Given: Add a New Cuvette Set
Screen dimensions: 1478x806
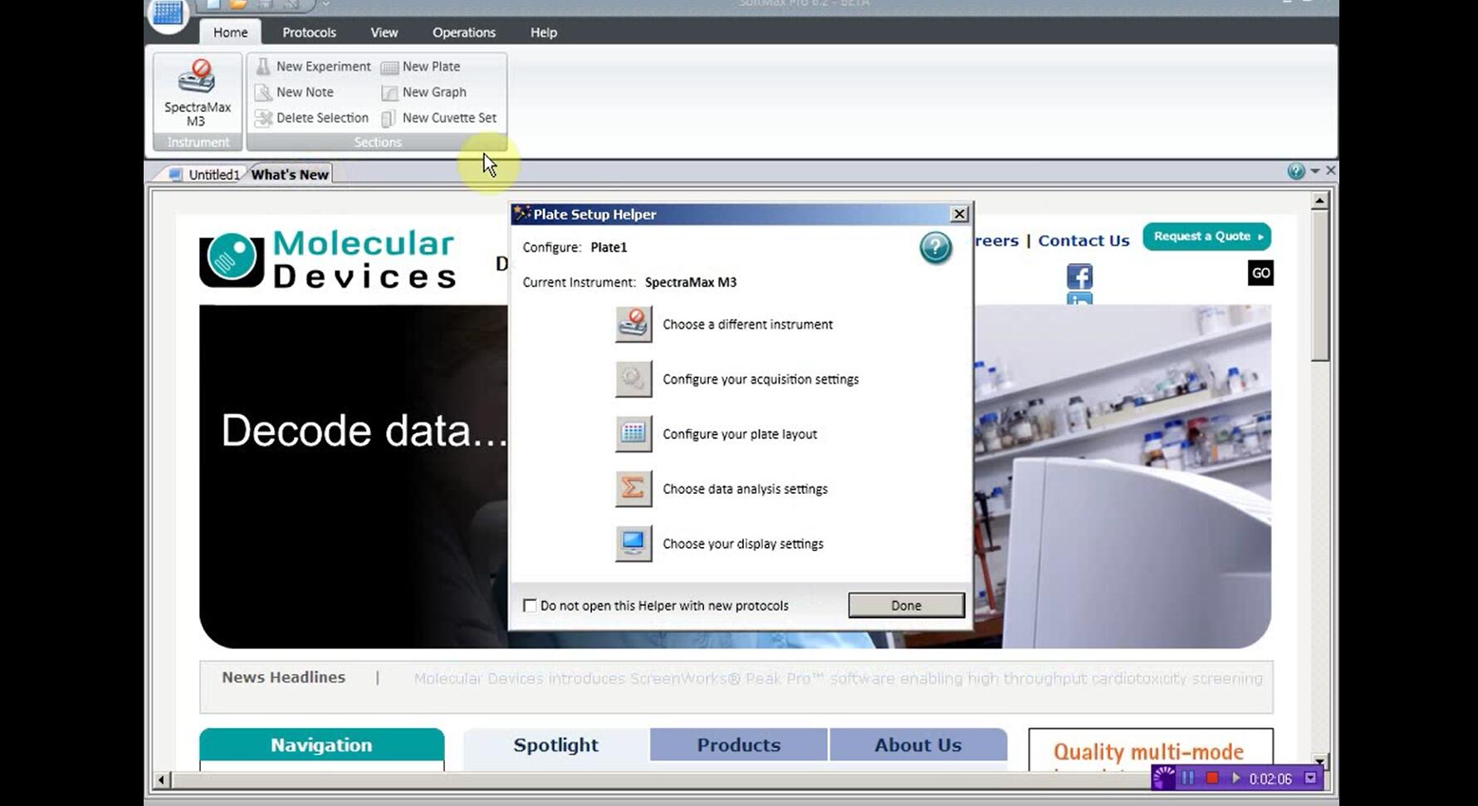Looking at the screenshot, I should (x=439, y=118).
